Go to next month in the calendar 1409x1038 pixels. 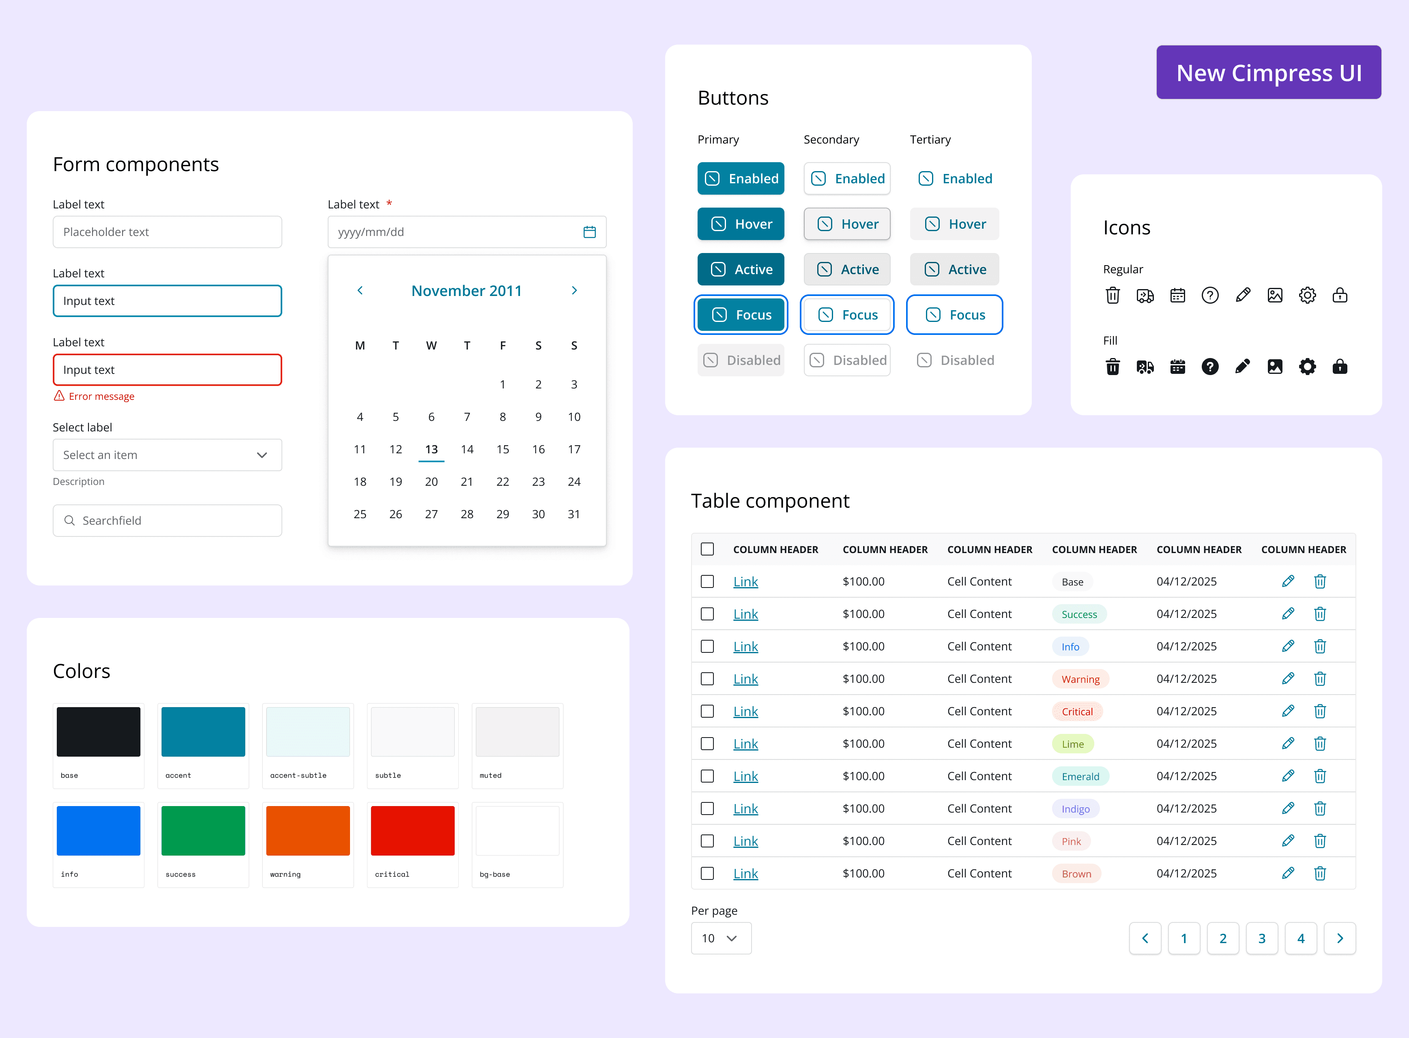click(574, 290)
